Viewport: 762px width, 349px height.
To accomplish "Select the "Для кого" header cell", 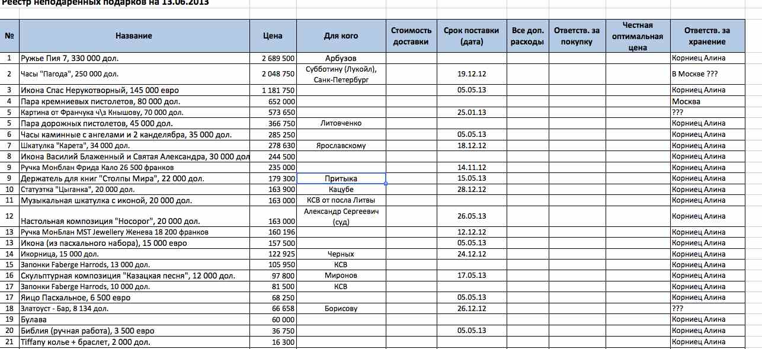I will pyautogui.click(x=341, y=36).
